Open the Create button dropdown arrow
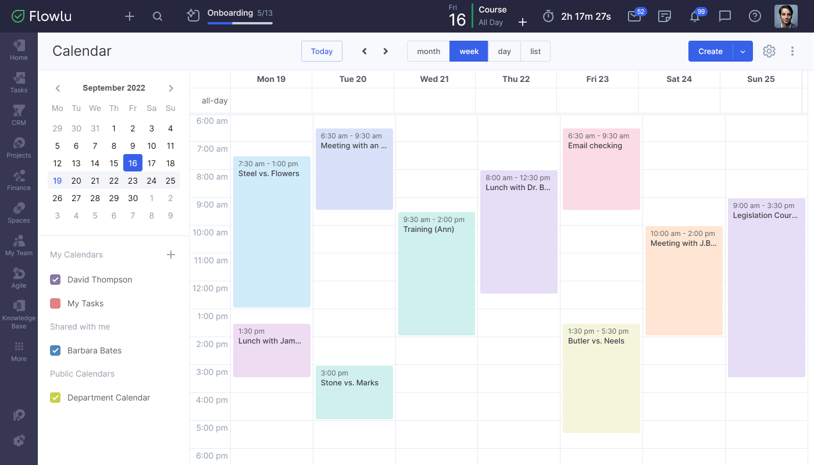 click(x=742, y=51)
